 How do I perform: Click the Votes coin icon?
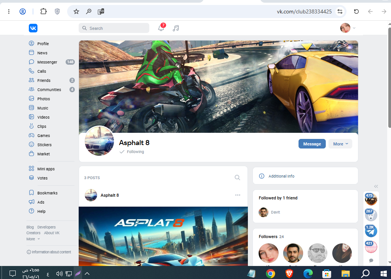pos(31,178)
